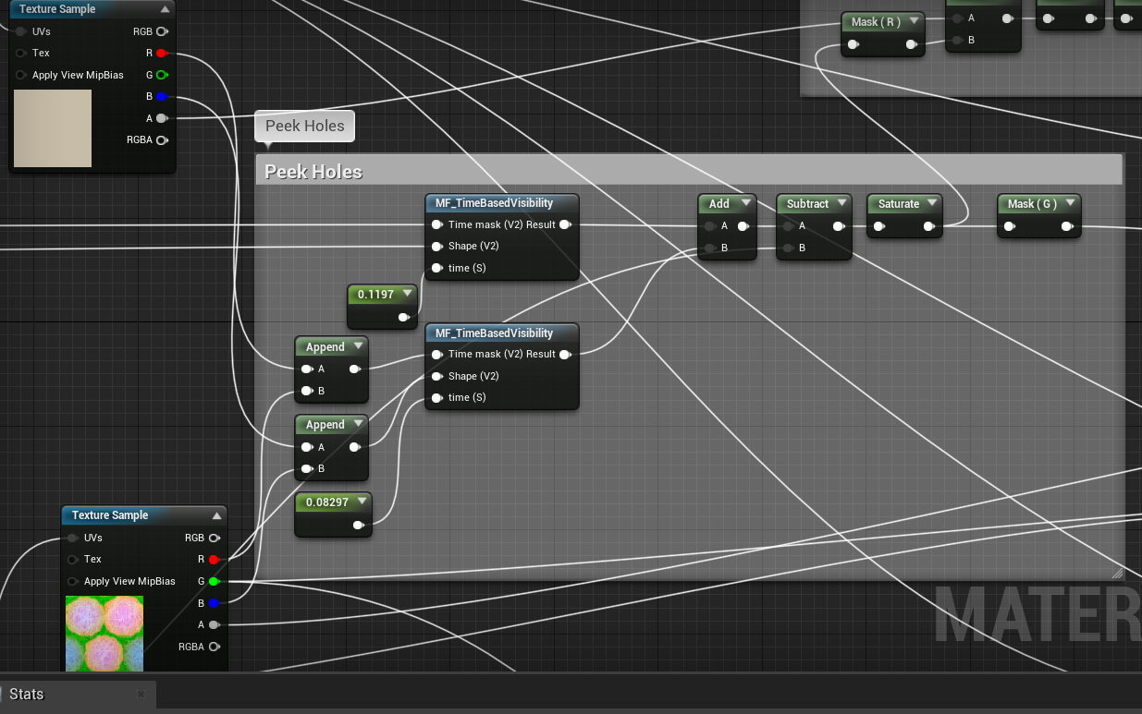1142x714 pixels.
Task: Click Result output pin on upper MF_TimeBasedVisibility
Action: pos(566,224)
